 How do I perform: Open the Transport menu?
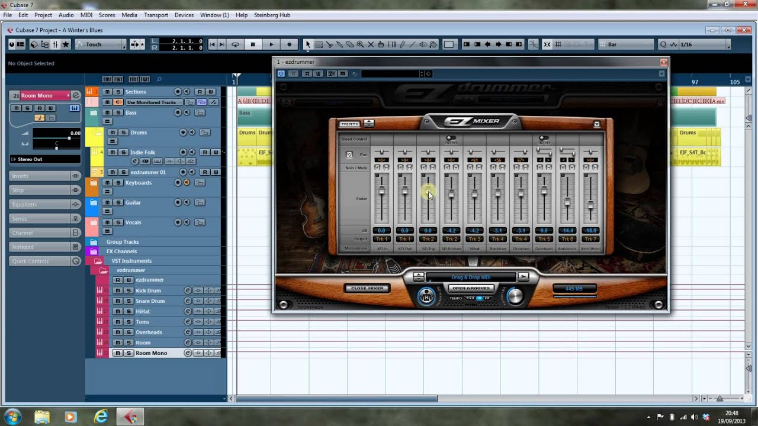[x=156, y=15]
